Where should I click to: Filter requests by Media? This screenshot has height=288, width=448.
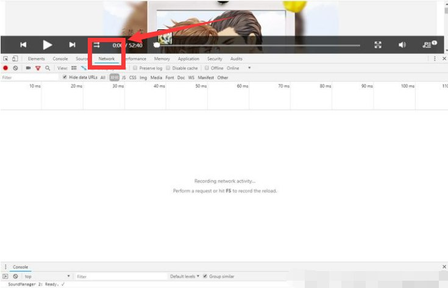[156, 77]
